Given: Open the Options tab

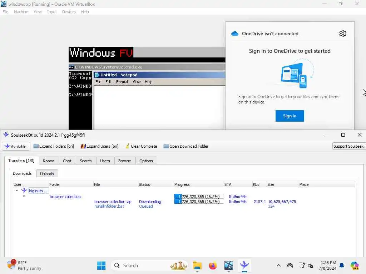Looking at the screenshot, I should tap(146, 161).
